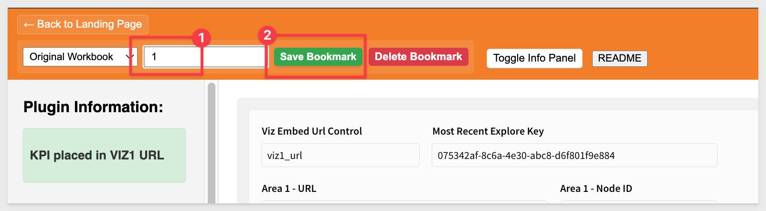This screenshot has height=211, width=766.
Task: Open the Original Workbook dropdown
Action: 80,57
